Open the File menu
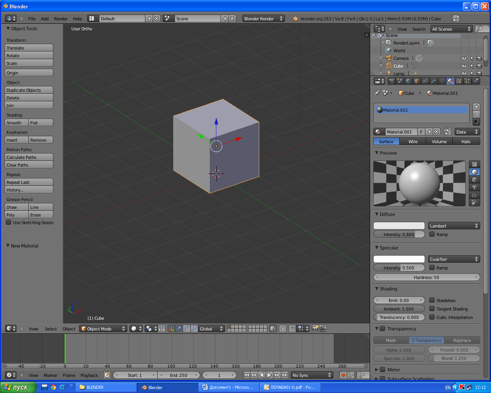Viewport: 491px width, 393px height. 32,18
